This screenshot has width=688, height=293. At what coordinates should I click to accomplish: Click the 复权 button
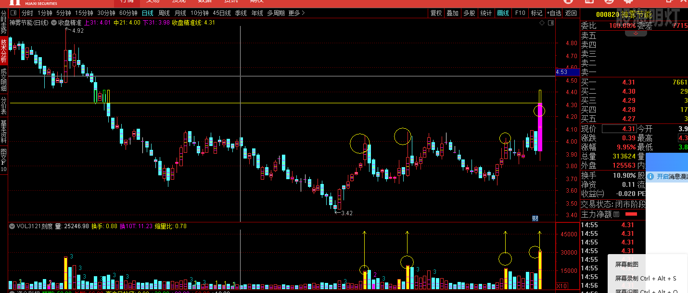coord(436,13)
